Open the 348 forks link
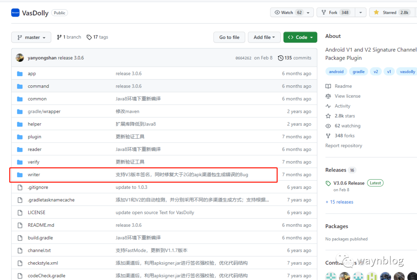The height and width of the screenshot is (280, 417). coord(345,136)
